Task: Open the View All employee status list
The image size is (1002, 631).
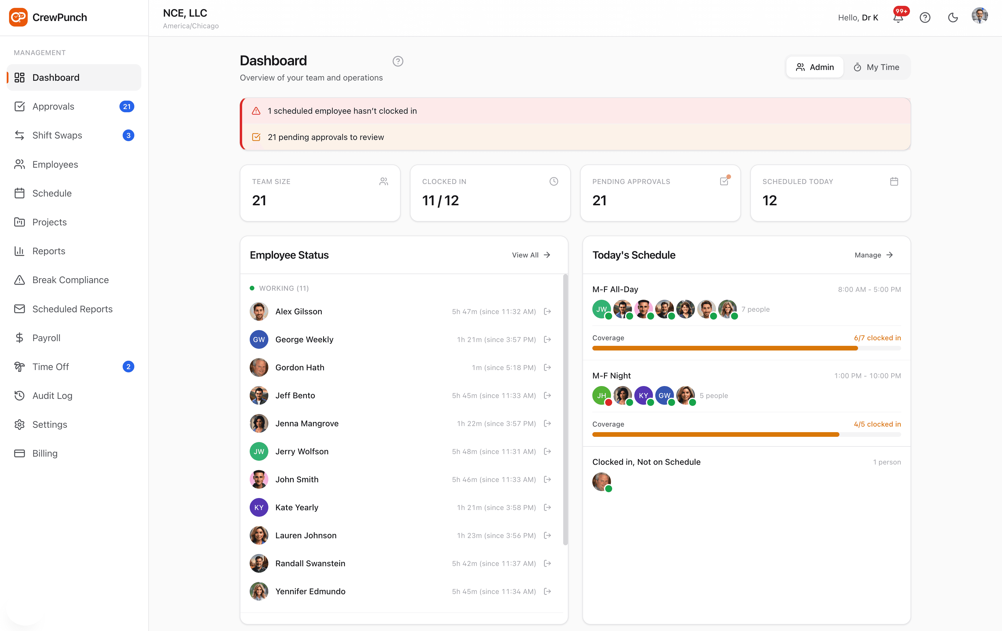Action: (531, 255)
